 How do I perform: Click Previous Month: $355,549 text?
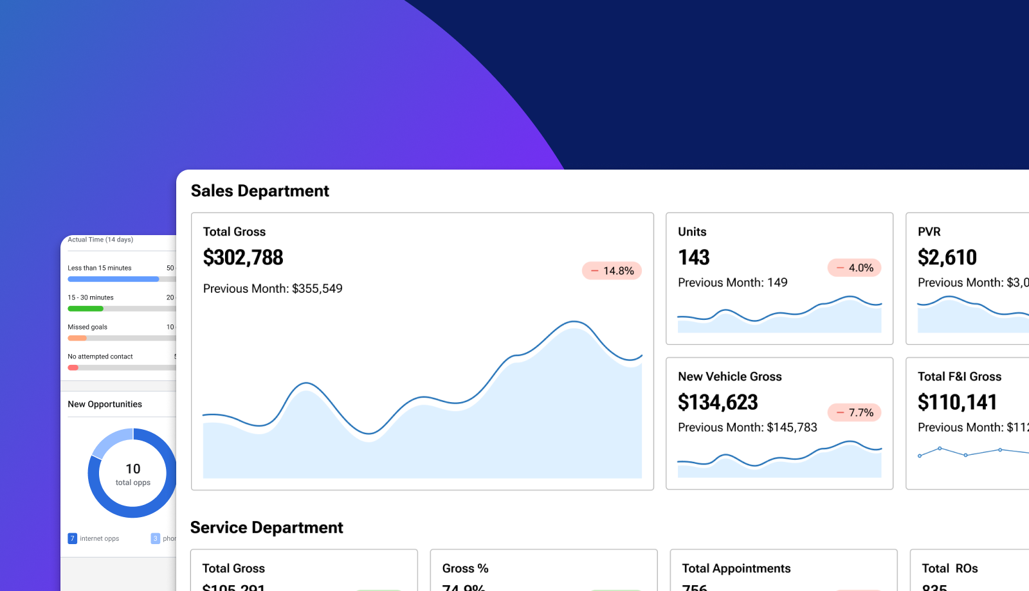273,288
